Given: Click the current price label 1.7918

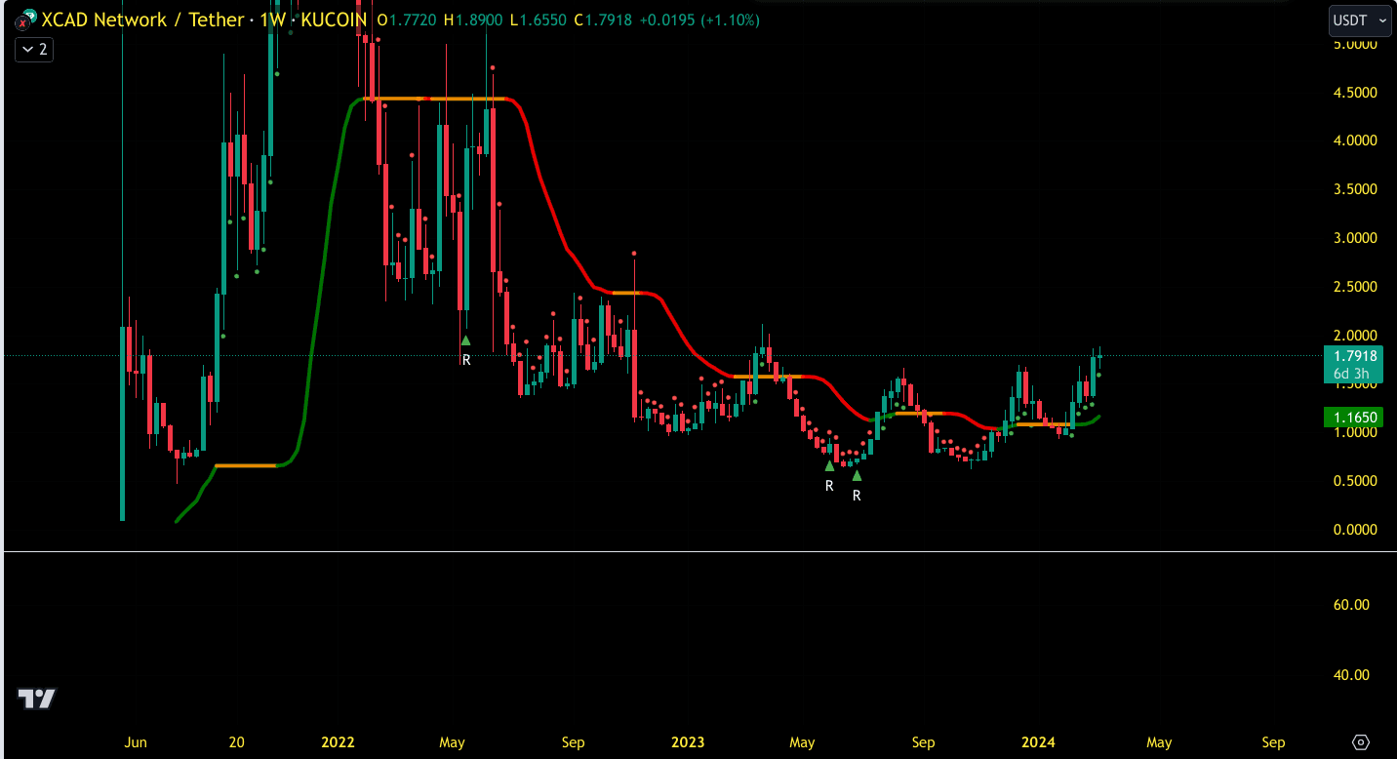Looking at the screenshot, I should tap(1354, 356).
